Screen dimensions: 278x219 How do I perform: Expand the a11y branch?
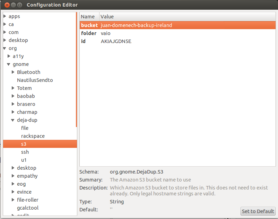(9, 56)
